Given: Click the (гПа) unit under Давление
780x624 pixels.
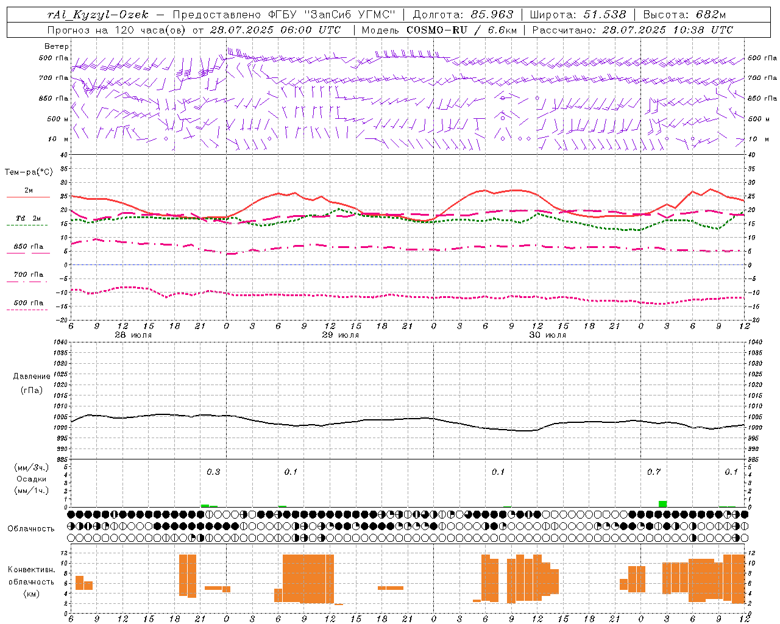Looking at the screenshot, I should [32, 390].
